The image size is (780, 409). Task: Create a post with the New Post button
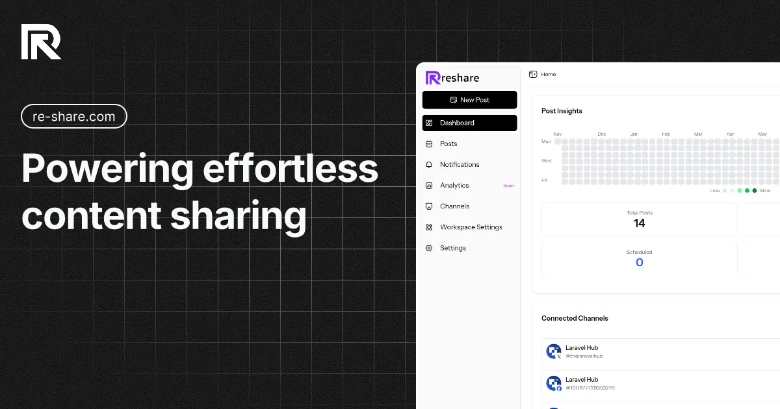pyautogui.click(x=470, y=100)
